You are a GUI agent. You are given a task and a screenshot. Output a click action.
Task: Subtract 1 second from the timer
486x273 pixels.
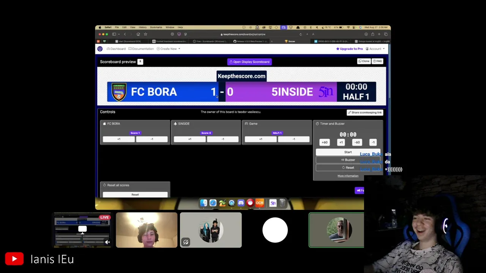tap(373, 142)
